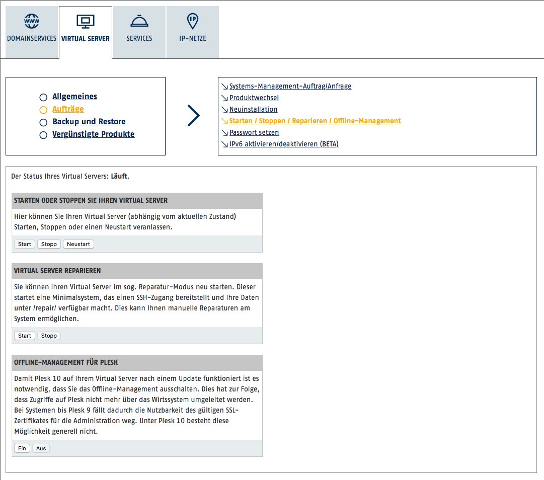Select the circle bullet next to Allgemeines
The width and height of the screenshot is (544, 480).
pos(43,97)
